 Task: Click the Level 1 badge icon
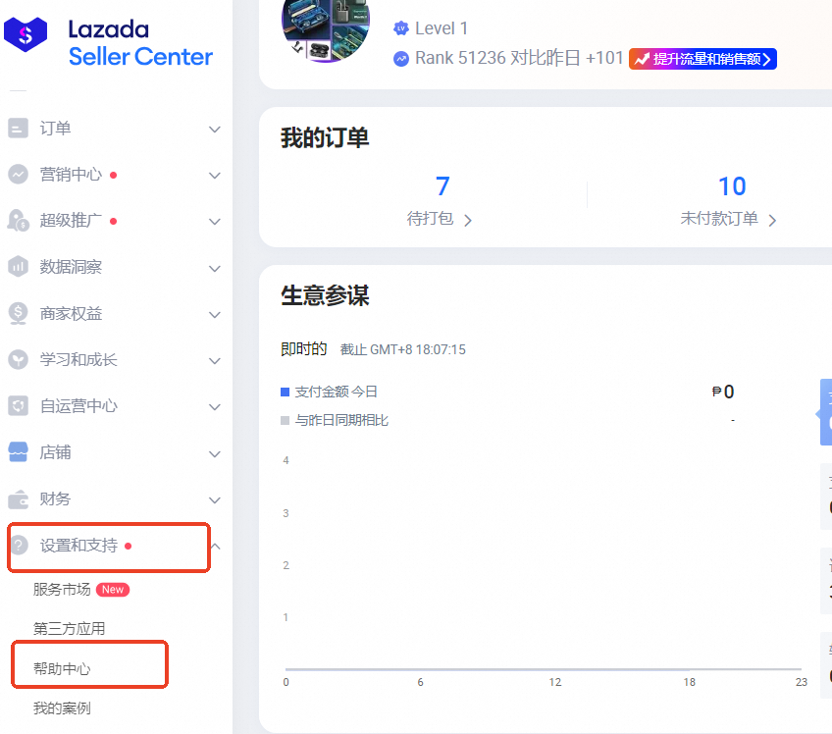tap(401, 28)
